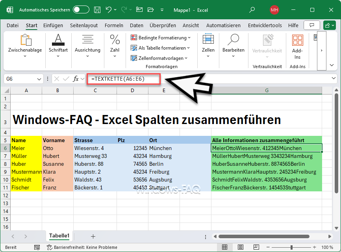Image resolution: width=341 pixels, height=252 pixels.
Task: Click cell containing Mustermann
Action: (x=26, y=172)
